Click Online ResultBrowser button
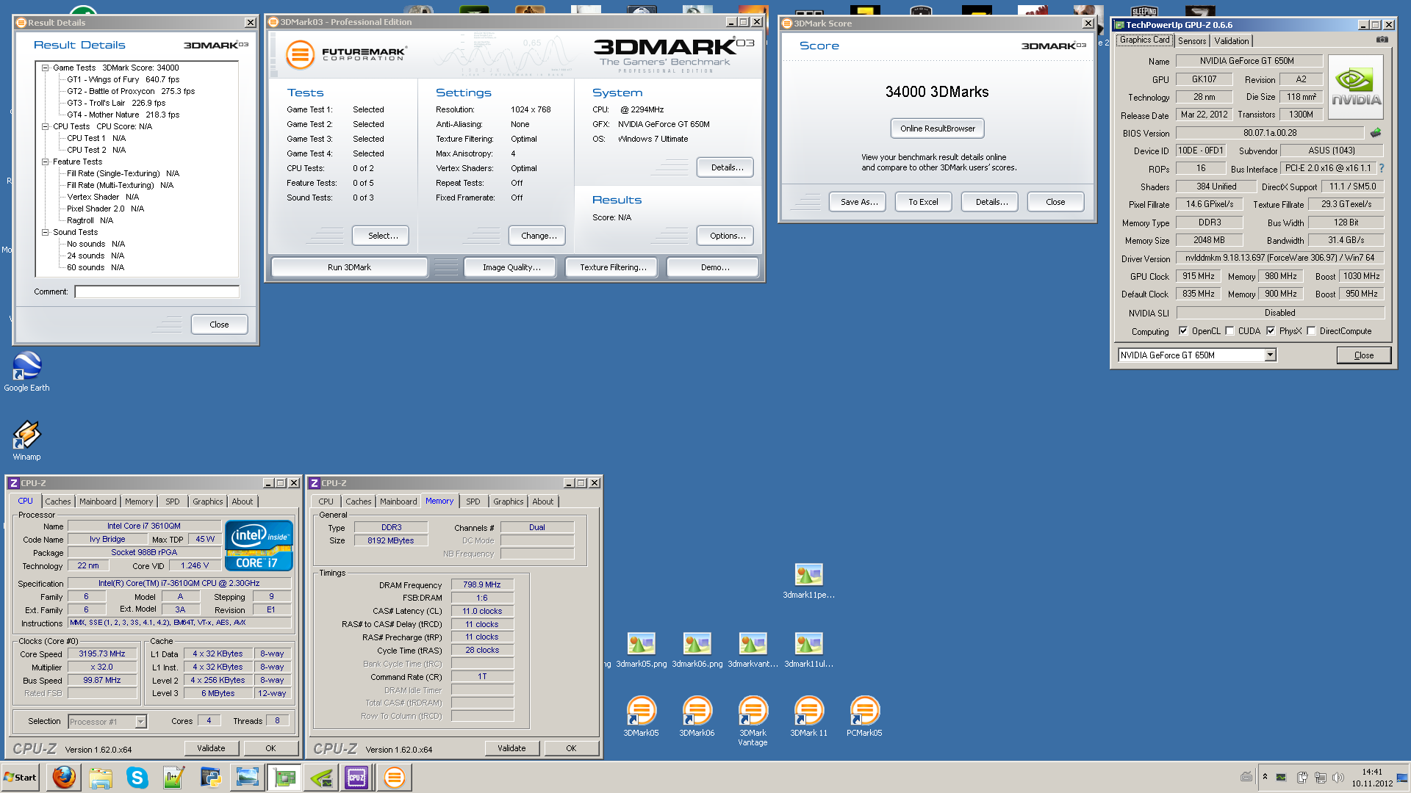 [x=937, y=128]
